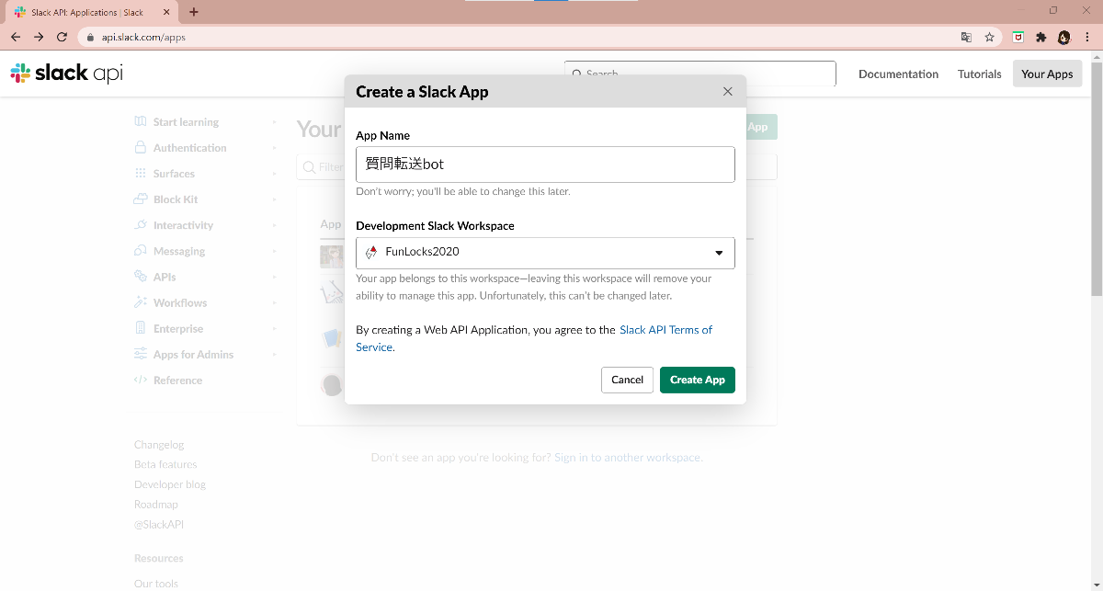1103x591 pixels.
Task: Click the Create App button
Action: point(698,380)
